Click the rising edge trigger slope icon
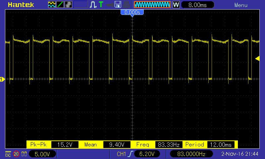This screenshot has width=265, height=159. [131, 154]
